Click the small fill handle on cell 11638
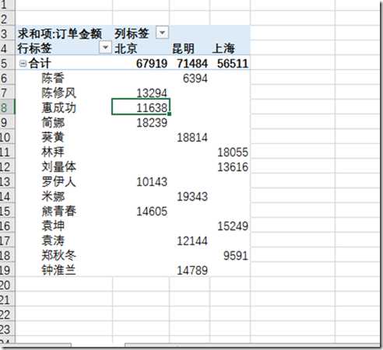This screenshot has height=350, width=383. (170, 114)
